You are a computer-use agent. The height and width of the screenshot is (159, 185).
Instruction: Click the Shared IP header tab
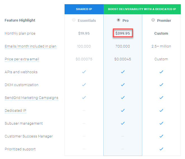coord(84,9)
